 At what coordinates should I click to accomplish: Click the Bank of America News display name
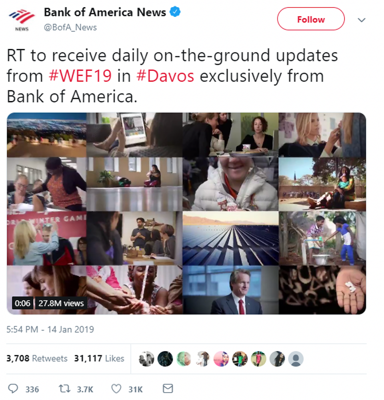click(105, 12)
